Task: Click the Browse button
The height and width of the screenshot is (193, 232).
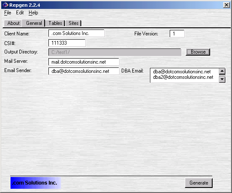Action: 198,52
